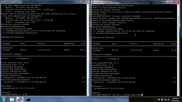
Task: Click the network tray icon
Action: pyautogui.click(x=166, y=99)
